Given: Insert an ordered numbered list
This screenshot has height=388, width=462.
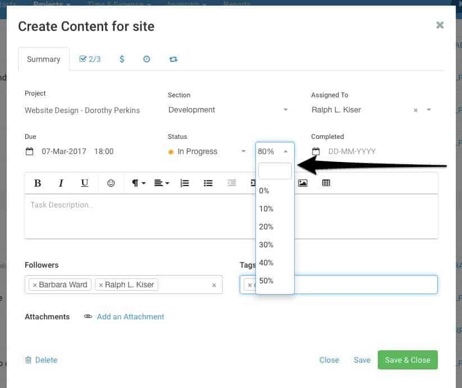Looking at the screenshot, I should 184,183.
